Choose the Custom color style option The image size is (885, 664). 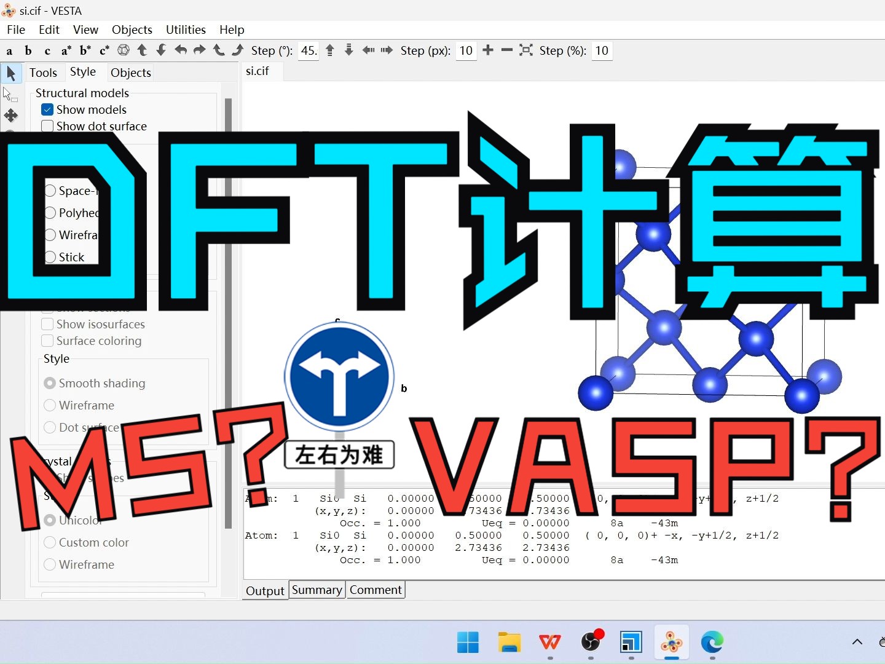50,542
